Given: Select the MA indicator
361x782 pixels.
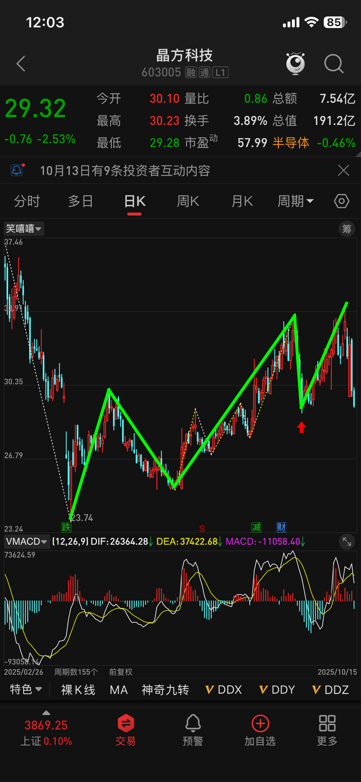Looking at the screenshot, I should coord(118,690).
